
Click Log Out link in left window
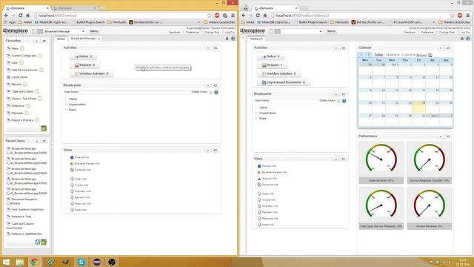point(230,32)
